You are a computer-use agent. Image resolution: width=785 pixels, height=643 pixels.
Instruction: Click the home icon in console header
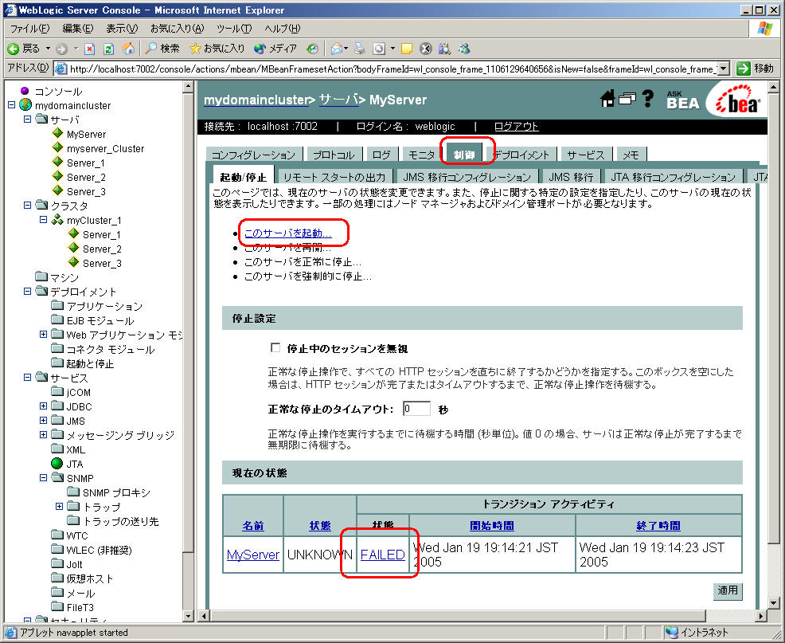(607, 99)
